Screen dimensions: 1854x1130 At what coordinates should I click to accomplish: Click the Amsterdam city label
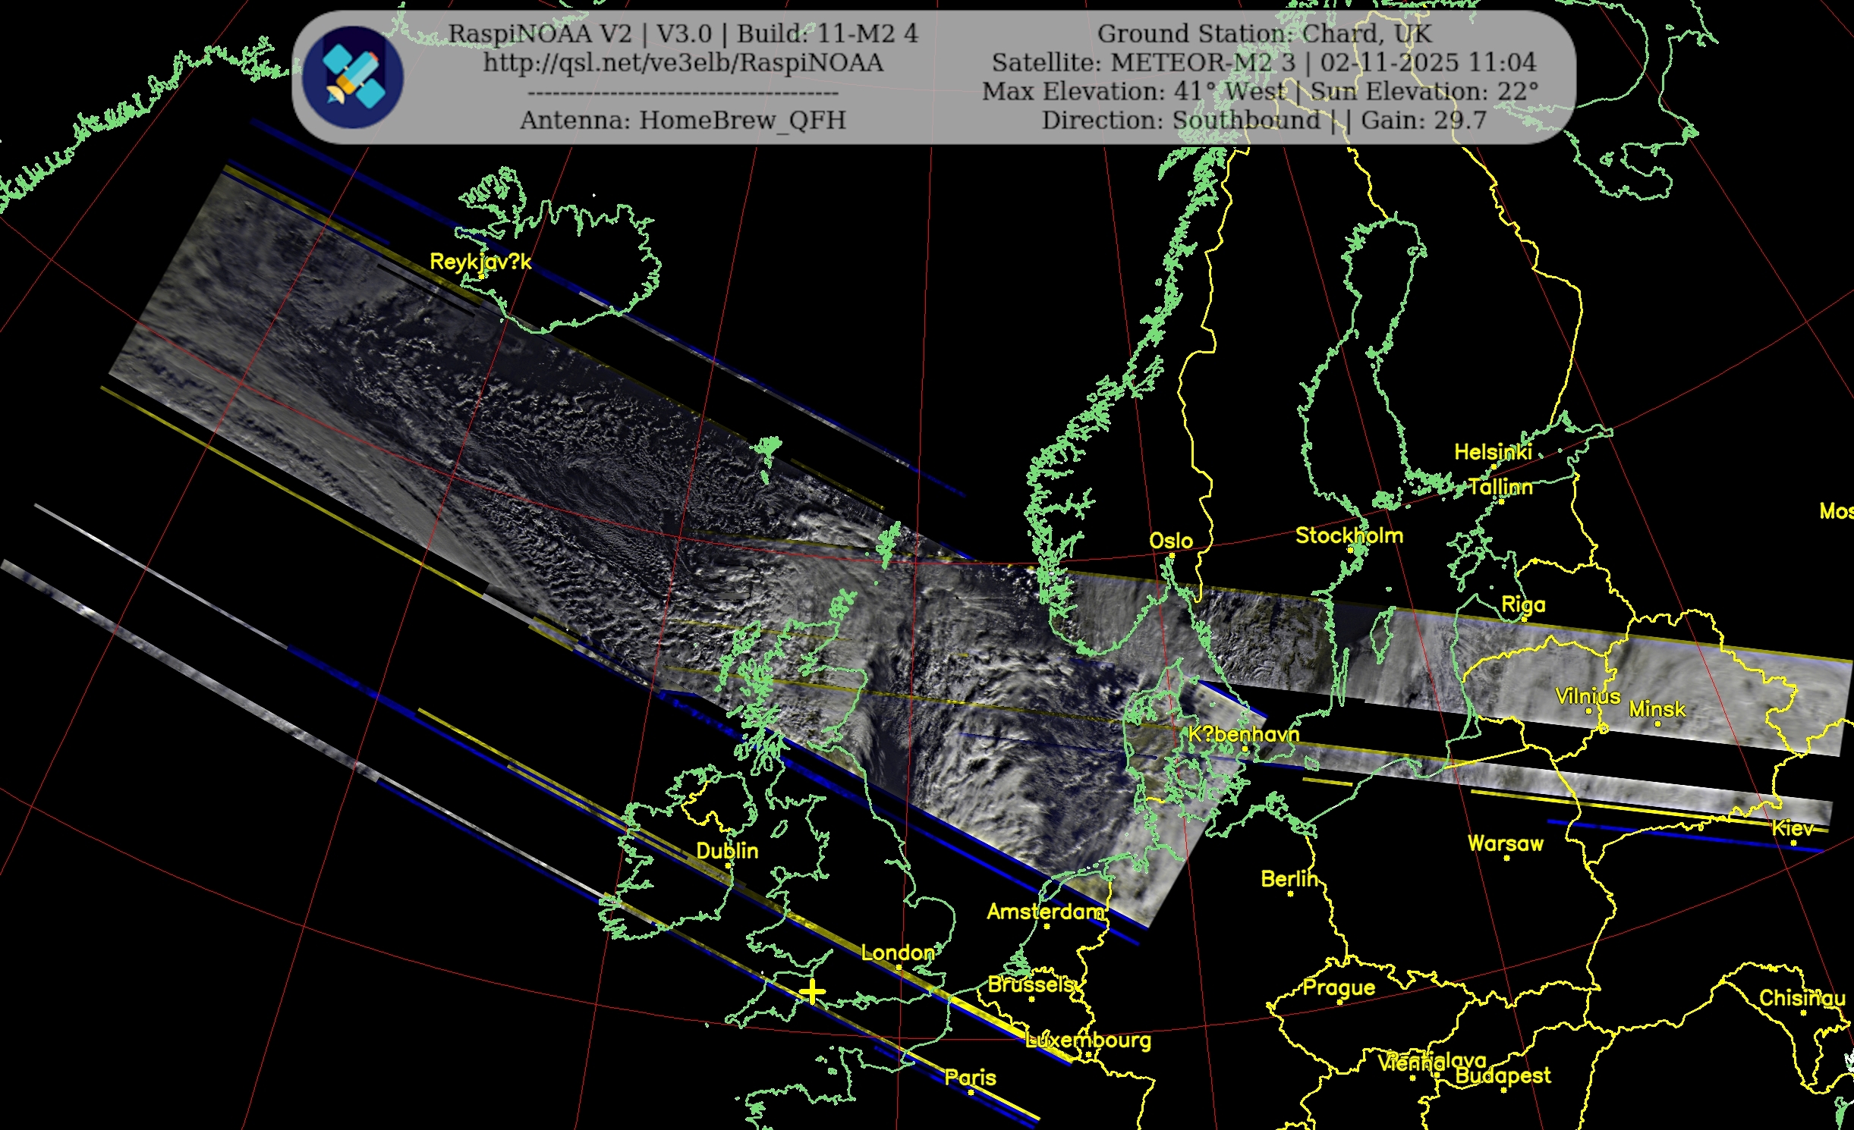pyautogui.click(x=1045, y=912)
